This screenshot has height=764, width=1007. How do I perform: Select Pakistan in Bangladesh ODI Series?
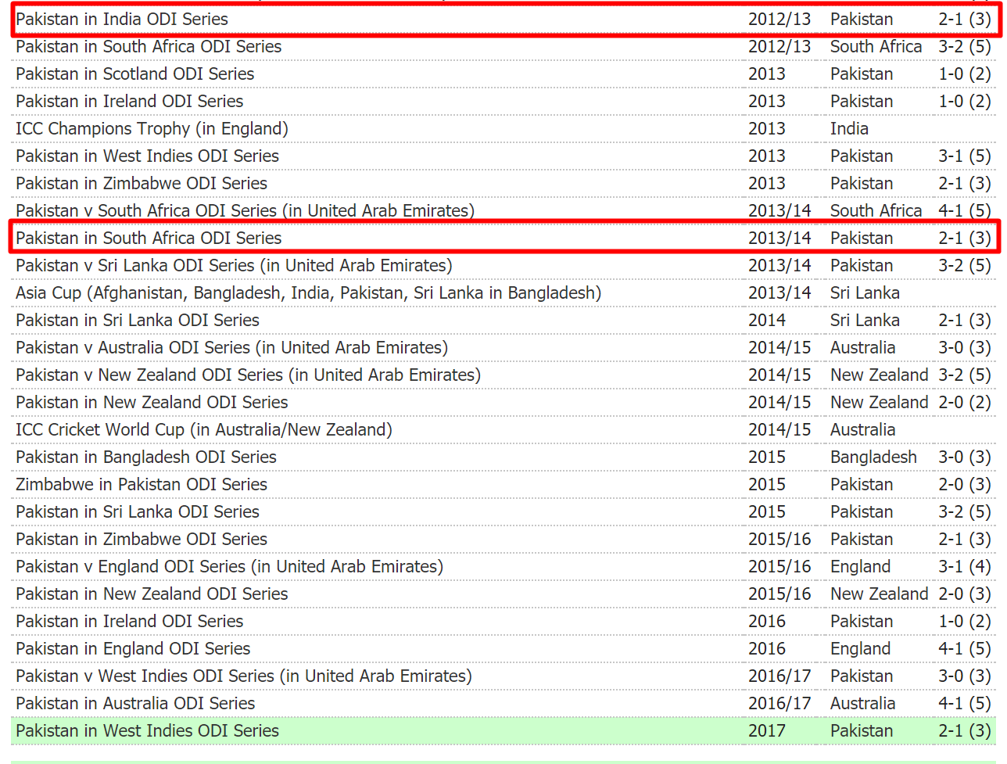146,457
